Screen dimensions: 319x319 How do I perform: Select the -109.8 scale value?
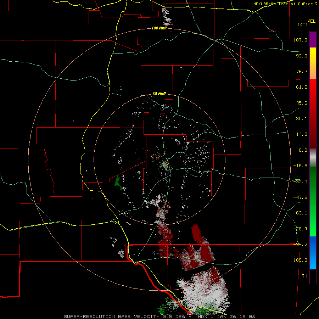[x=299, y=260]
